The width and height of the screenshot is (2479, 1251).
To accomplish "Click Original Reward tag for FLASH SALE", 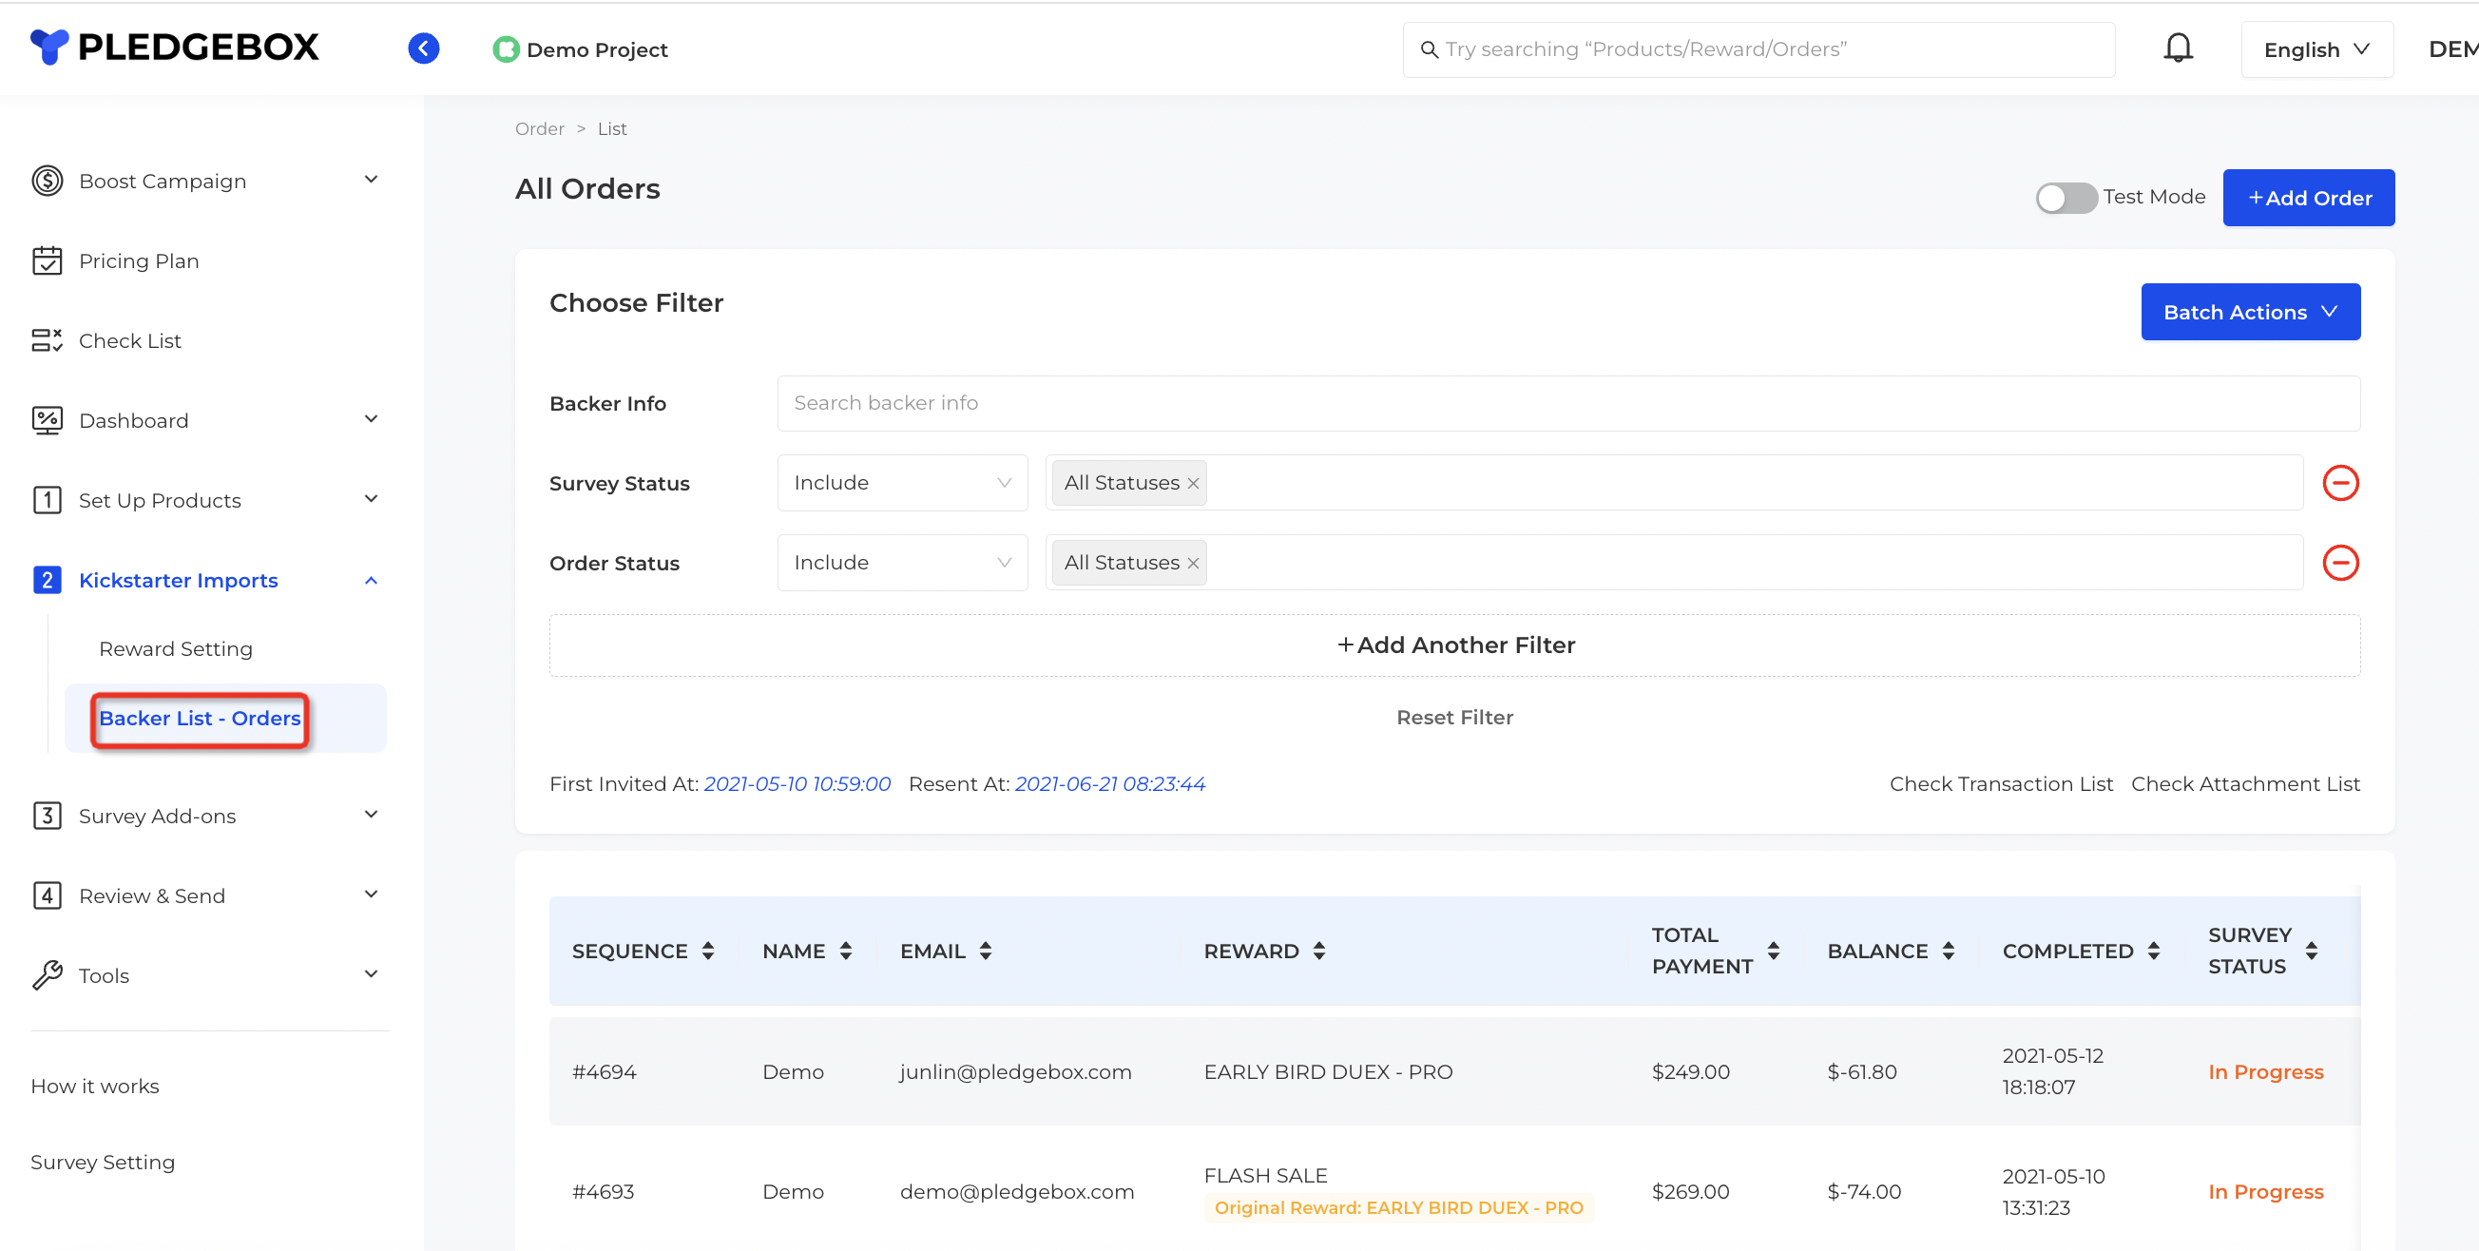I will click(x=1398, y=1206).
